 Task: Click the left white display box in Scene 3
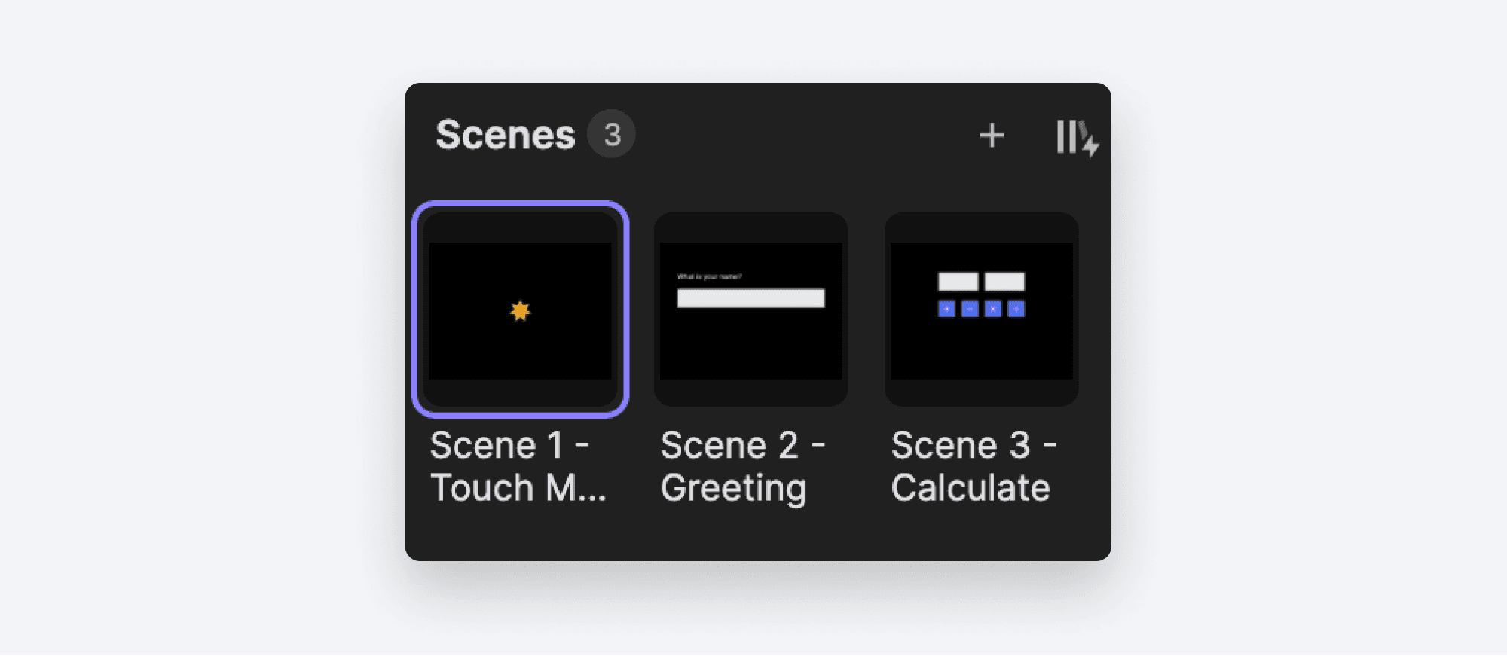(958, 282)
